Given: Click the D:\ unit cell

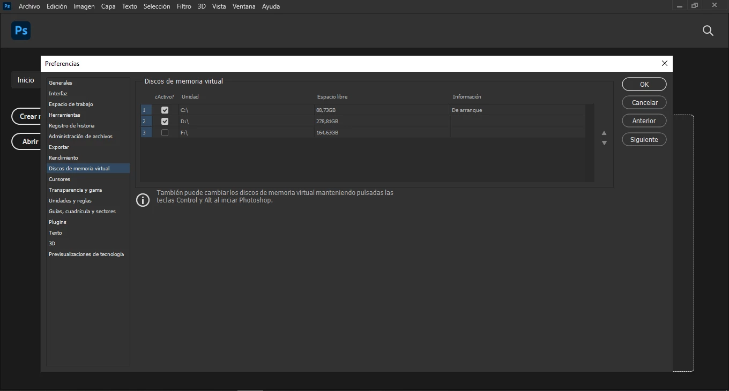Looking at the screenshot, I should (x=246, y=121).
